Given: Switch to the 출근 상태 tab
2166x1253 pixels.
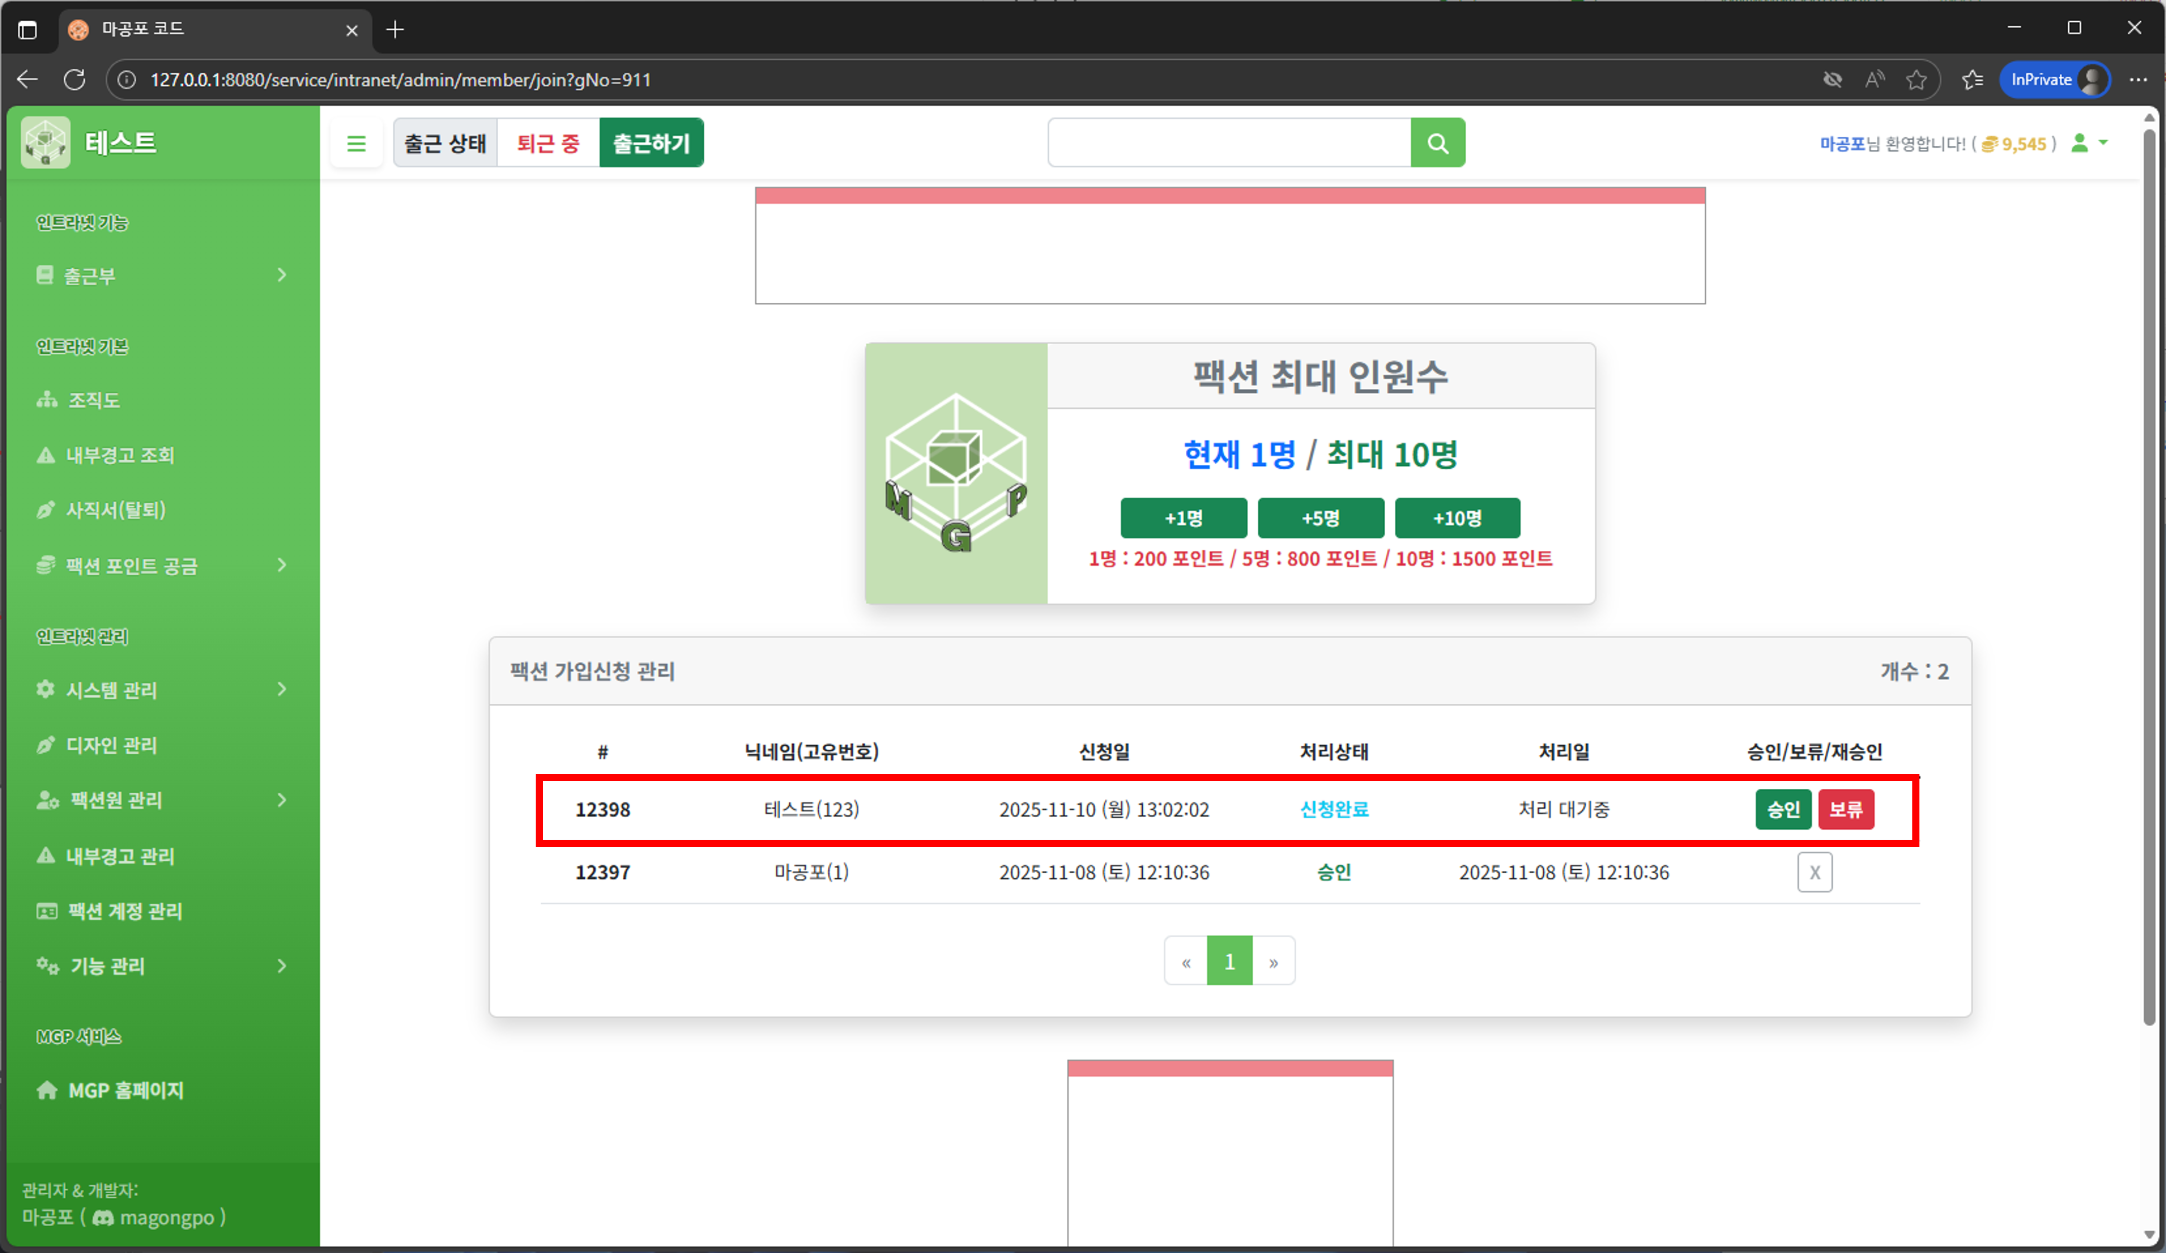Looking at the screenshot, I should click(x=445, y=143).
